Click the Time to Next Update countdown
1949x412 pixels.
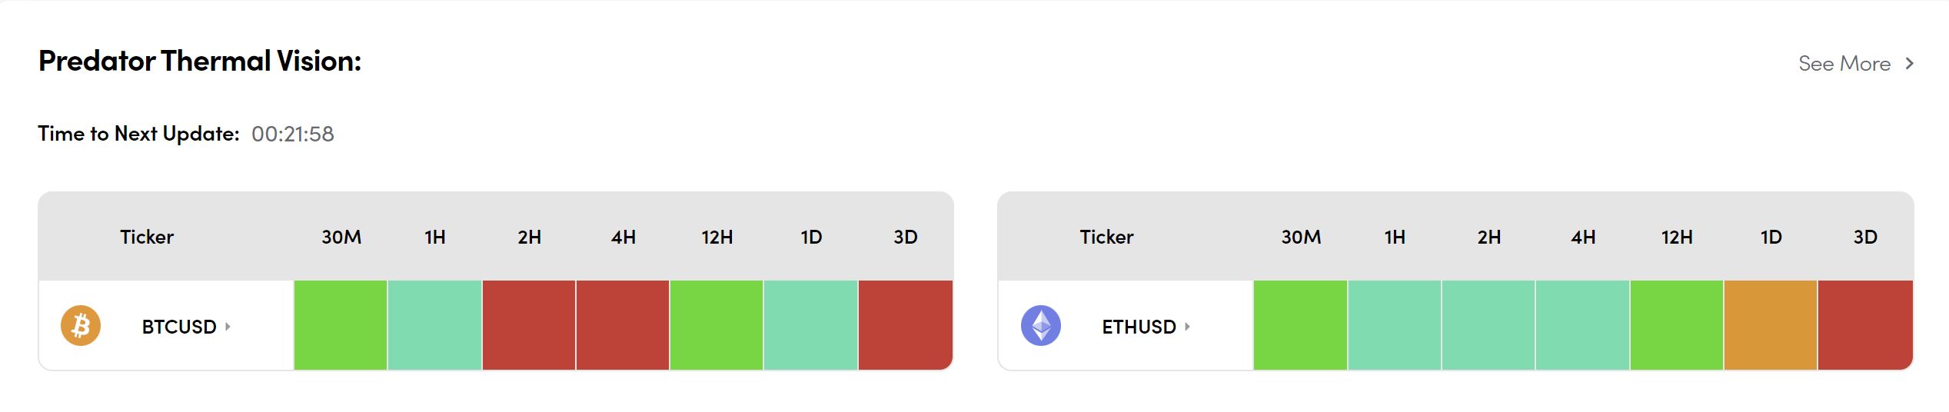[292, 135]
